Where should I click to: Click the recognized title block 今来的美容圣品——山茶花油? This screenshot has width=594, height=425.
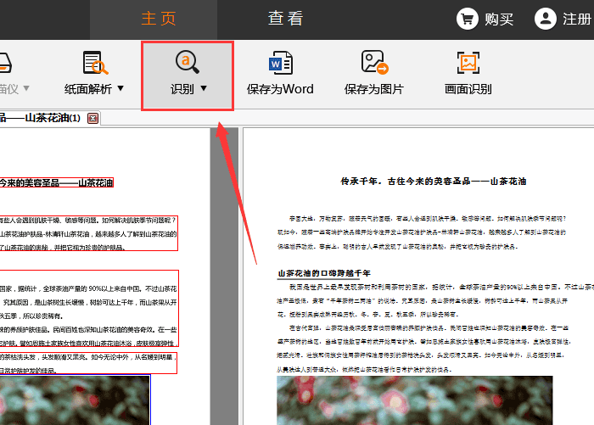coord(57,183)
